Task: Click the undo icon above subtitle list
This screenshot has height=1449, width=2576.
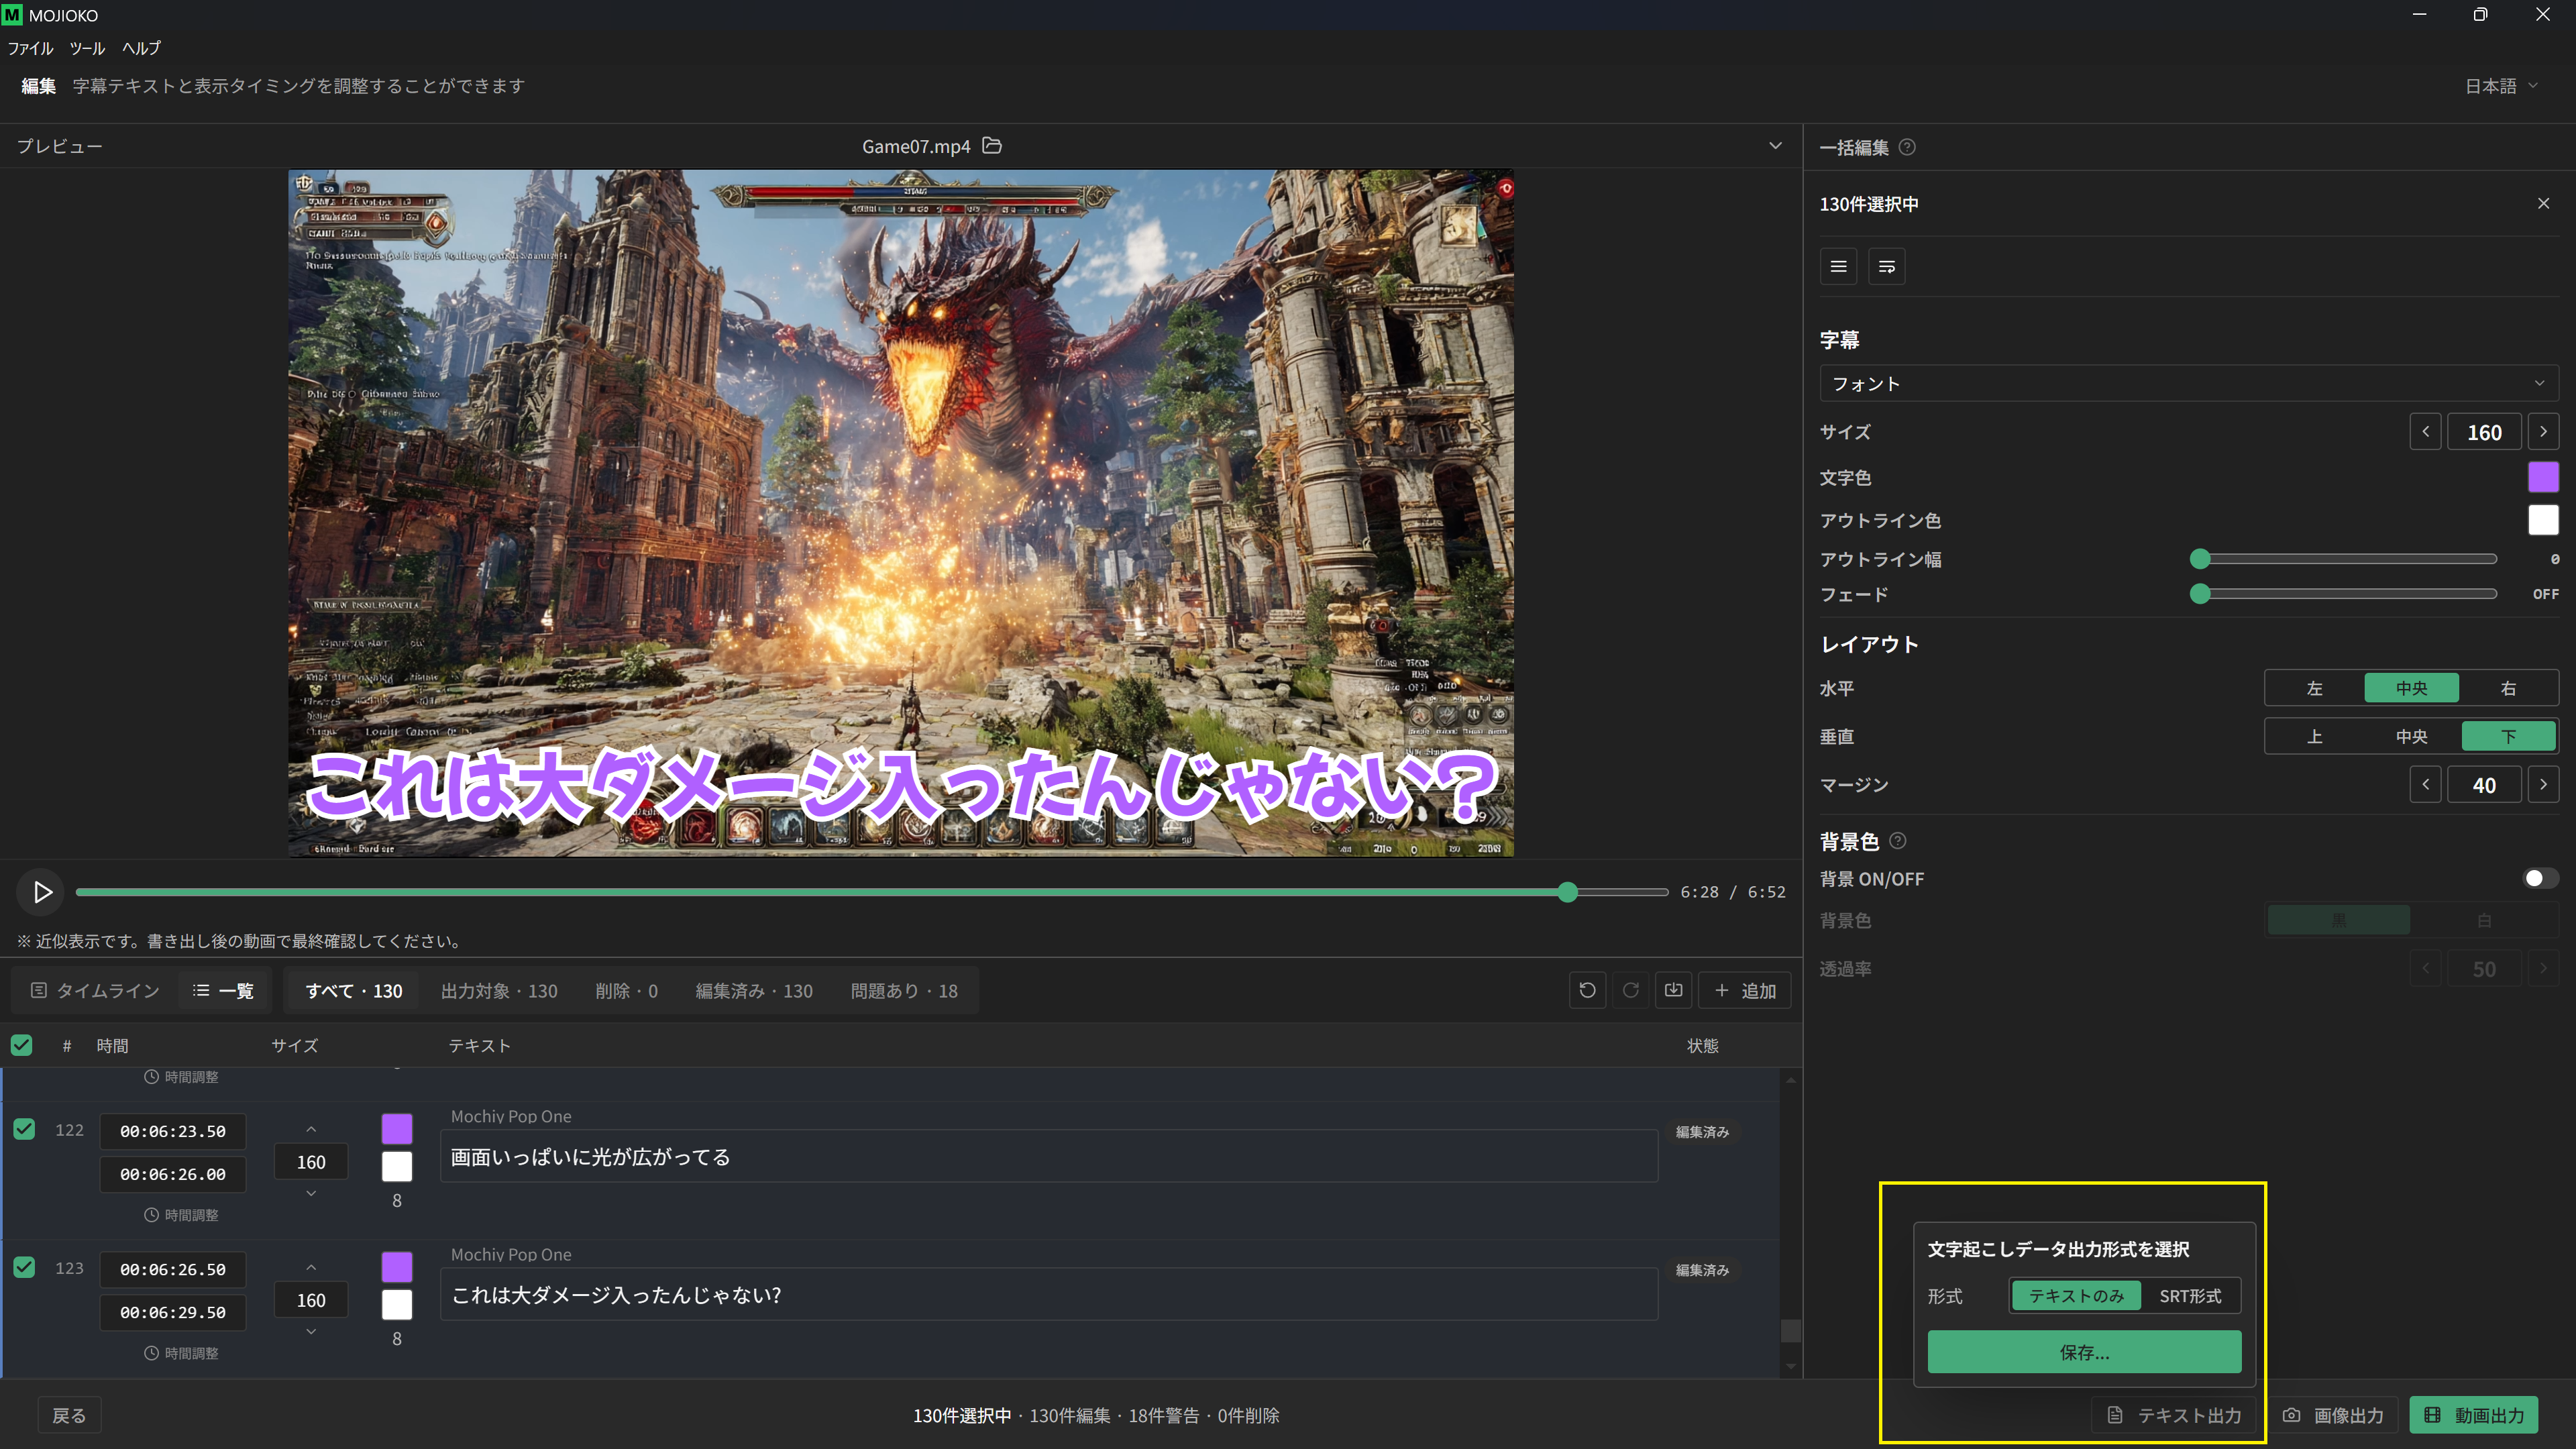Action: point(1587,990)
